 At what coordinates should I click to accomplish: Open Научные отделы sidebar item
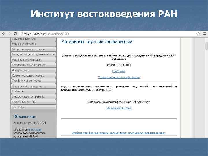(x=34, y=44)
